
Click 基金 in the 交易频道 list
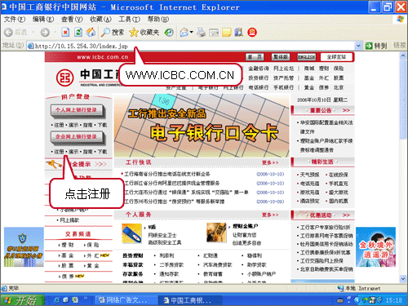pyautogui.click(x=68, y=255)
